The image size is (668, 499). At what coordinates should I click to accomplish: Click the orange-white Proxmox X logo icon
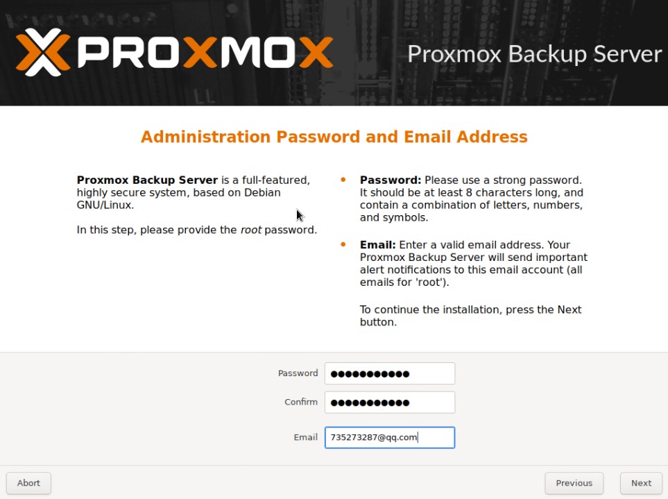42,52
